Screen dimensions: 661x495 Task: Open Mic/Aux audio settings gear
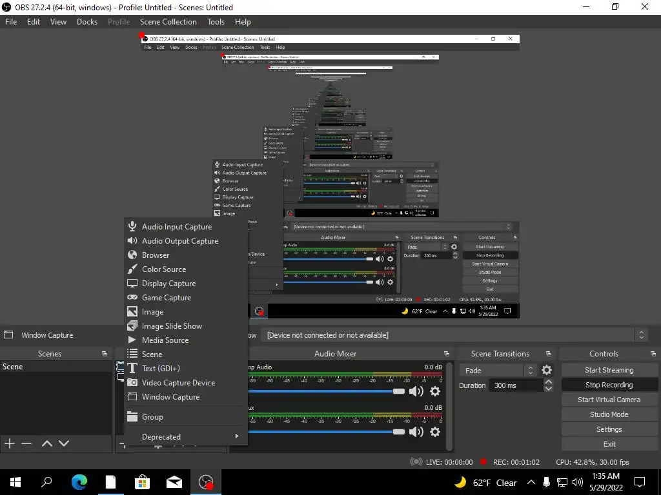(x=434, y=432)
